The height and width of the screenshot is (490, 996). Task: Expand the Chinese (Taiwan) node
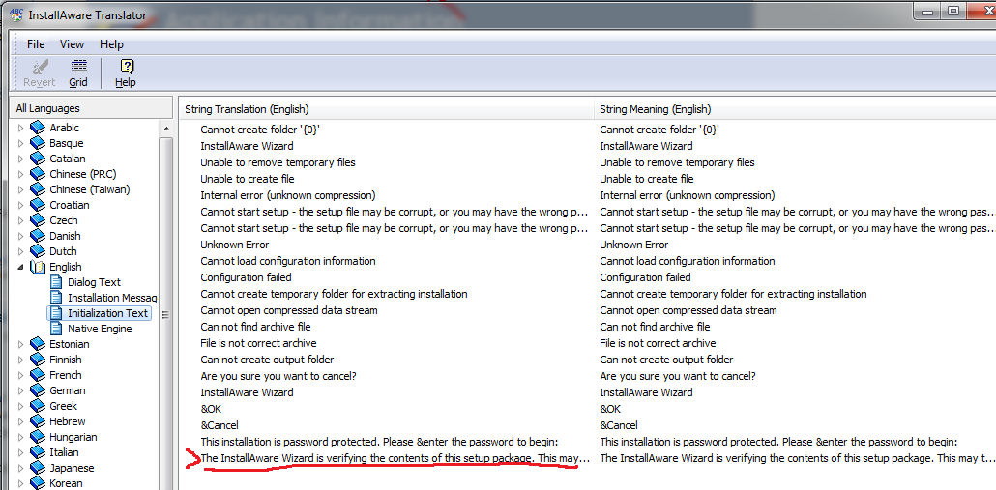click(21, 189)
